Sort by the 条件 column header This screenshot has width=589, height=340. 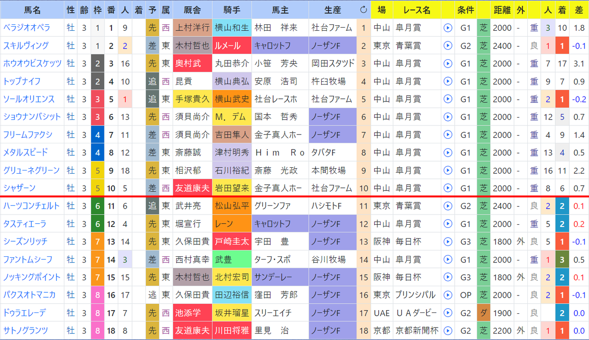pos(466,10)
